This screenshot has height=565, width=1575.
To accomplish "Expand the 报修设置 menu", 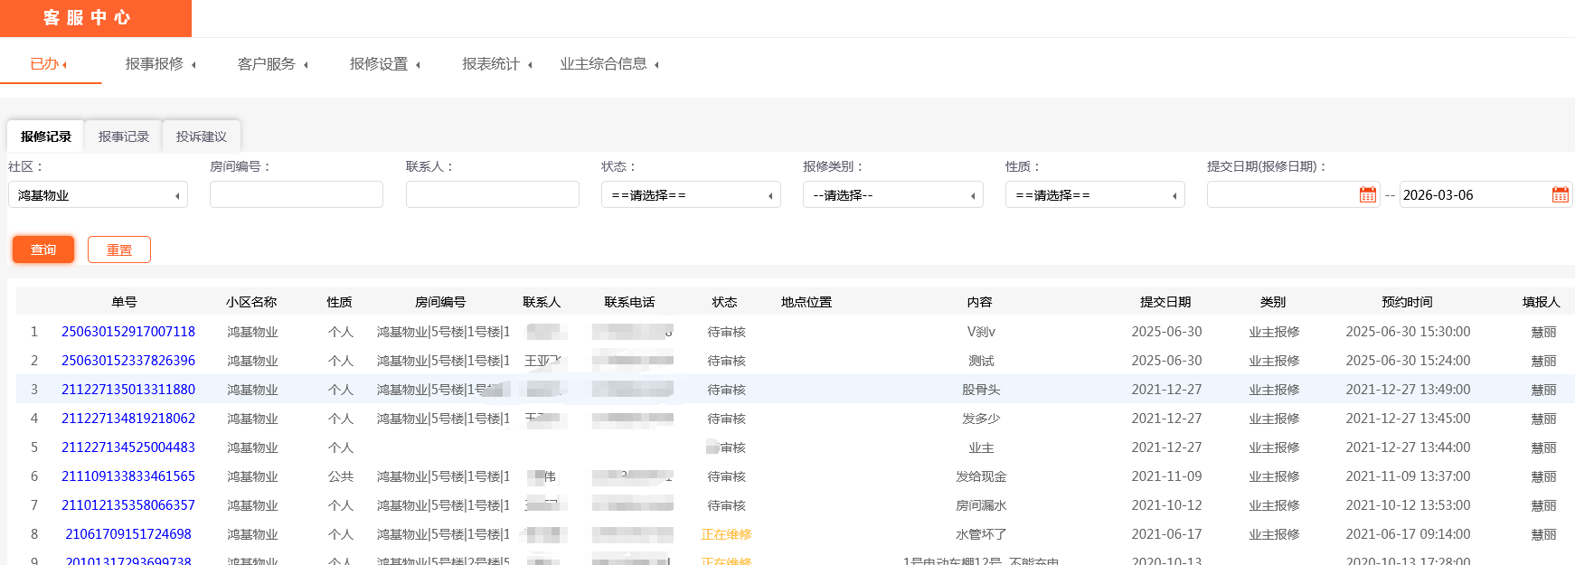I will click(x=384, y=64).
